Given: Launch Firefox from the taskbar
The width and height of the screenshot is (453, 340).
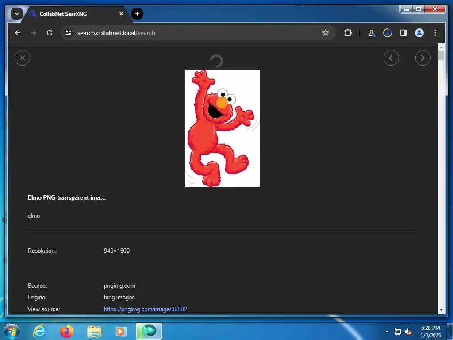Looking at the screenshot, I should [67, 331].
